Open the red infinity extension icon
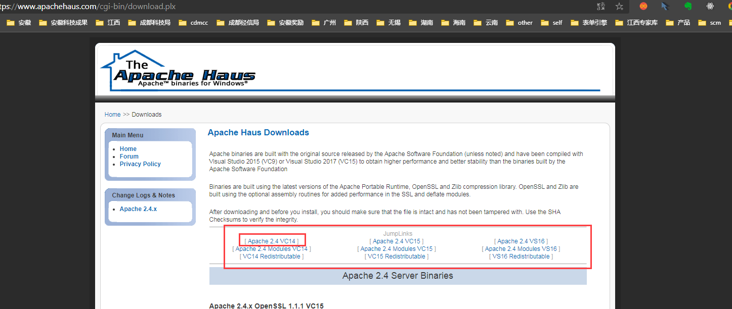This screenshot has height=309, width=732. click(643, 7)
